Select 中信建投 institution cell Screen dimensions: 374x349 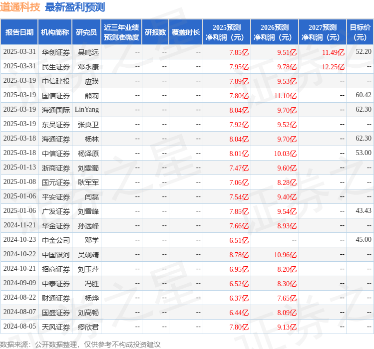(x=56, y=81)
